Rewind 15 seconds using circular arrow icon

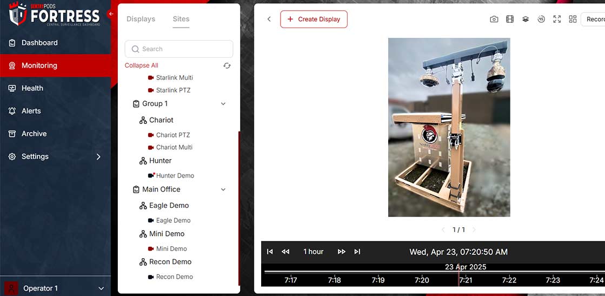pyautogui.click(x=541, y=19)
